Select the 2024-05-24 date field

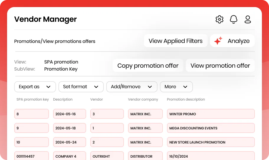70,142
